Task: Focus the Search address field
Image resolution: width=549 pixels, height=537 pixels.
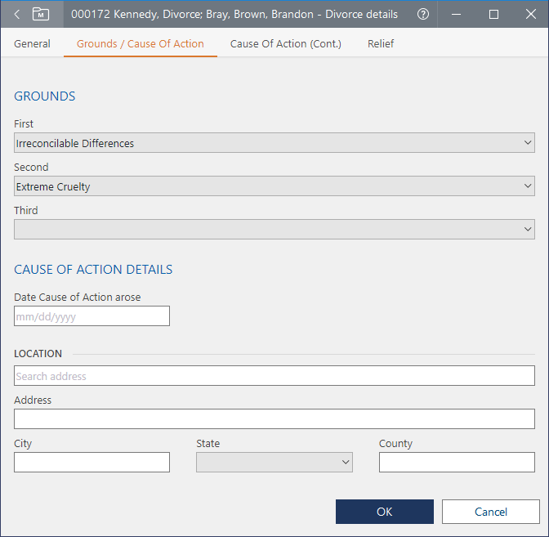Action: 274,376
